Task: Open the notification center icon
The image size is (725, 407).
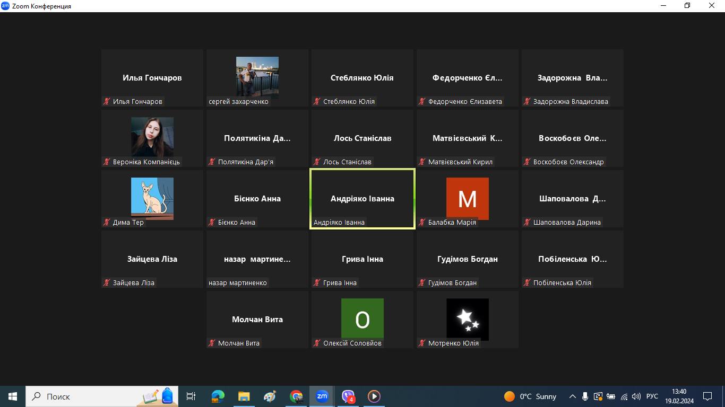Action: 707,396
